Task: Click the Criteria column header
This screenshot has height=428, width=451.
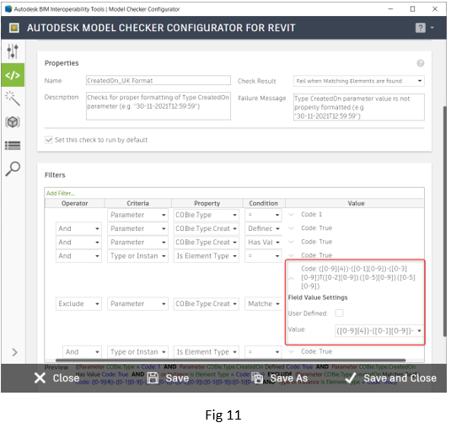Action: [x=138, y=203]
